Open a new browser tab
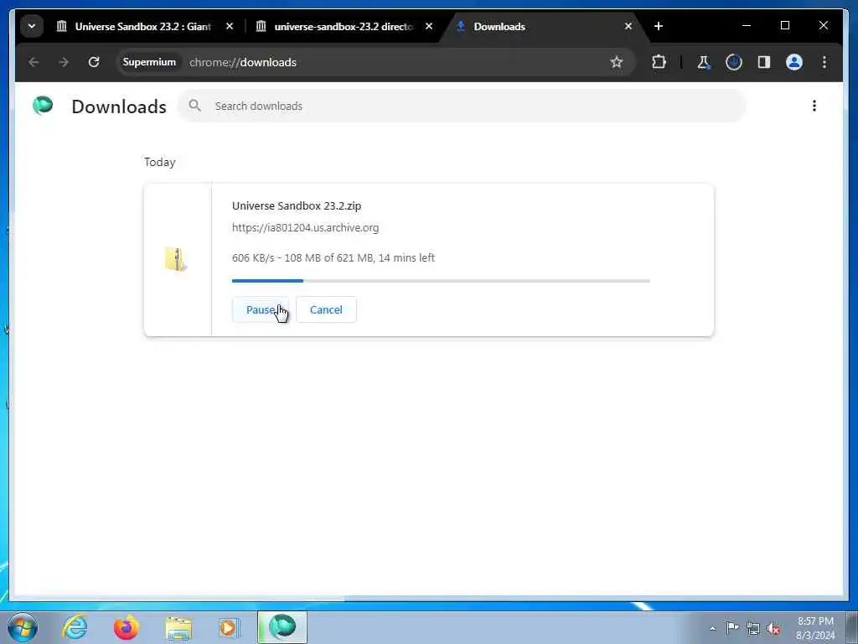Screen dimensions: 858x644 659,26
